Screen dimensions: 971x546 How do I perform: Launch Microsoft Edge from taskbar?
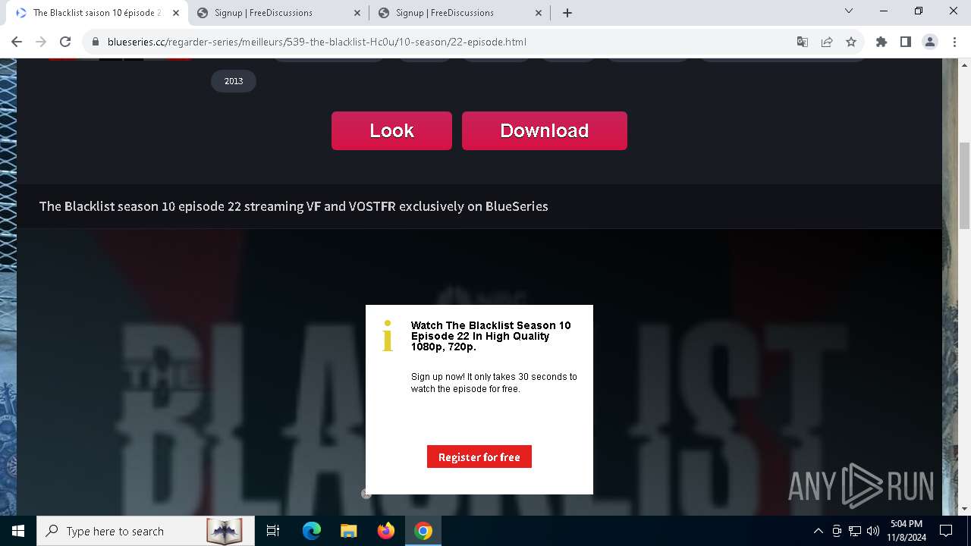point(312,531)
